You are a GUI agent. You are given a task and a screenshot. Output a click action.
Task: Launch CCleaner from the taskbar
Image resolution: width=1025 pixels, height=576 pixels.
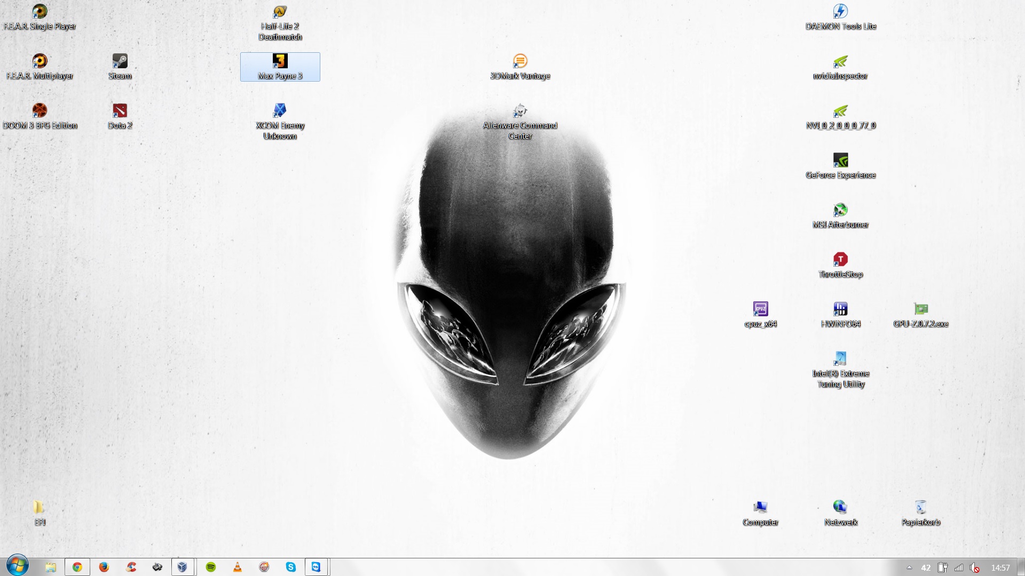pyautogui.click(x=131, y=567)
